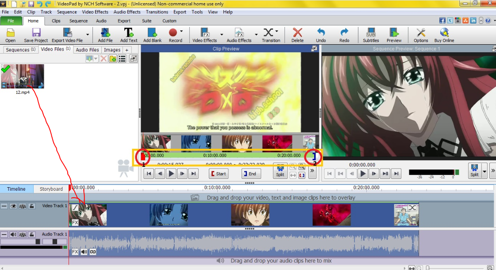Create a new folder in the clip bin
Viewport: 496px width, 270px height.
click(x=113, y=58)
